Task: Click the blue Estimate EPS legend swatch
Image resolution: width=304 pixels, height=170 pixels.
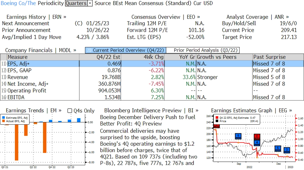Action: (x=4, y=118)
